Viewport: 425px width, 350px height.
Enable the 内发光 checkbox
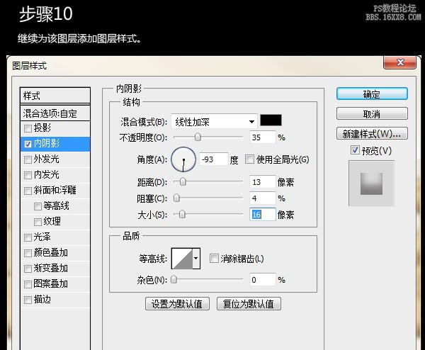28,175
